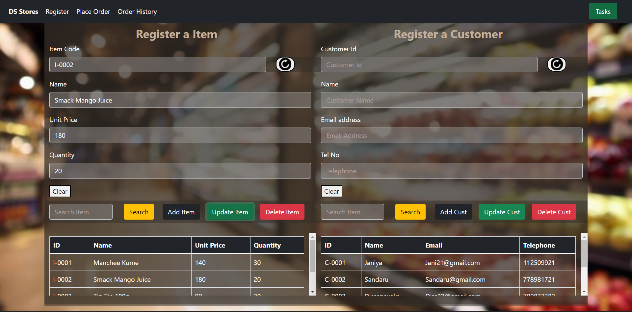Clear the item form
The width and height of the screenshot is (632, 312).
(x=60, y=191)
